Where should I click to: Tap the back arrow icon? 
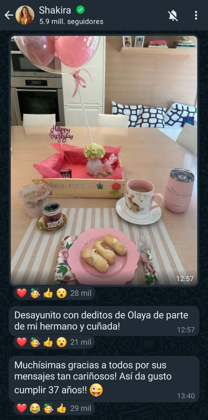9,15
